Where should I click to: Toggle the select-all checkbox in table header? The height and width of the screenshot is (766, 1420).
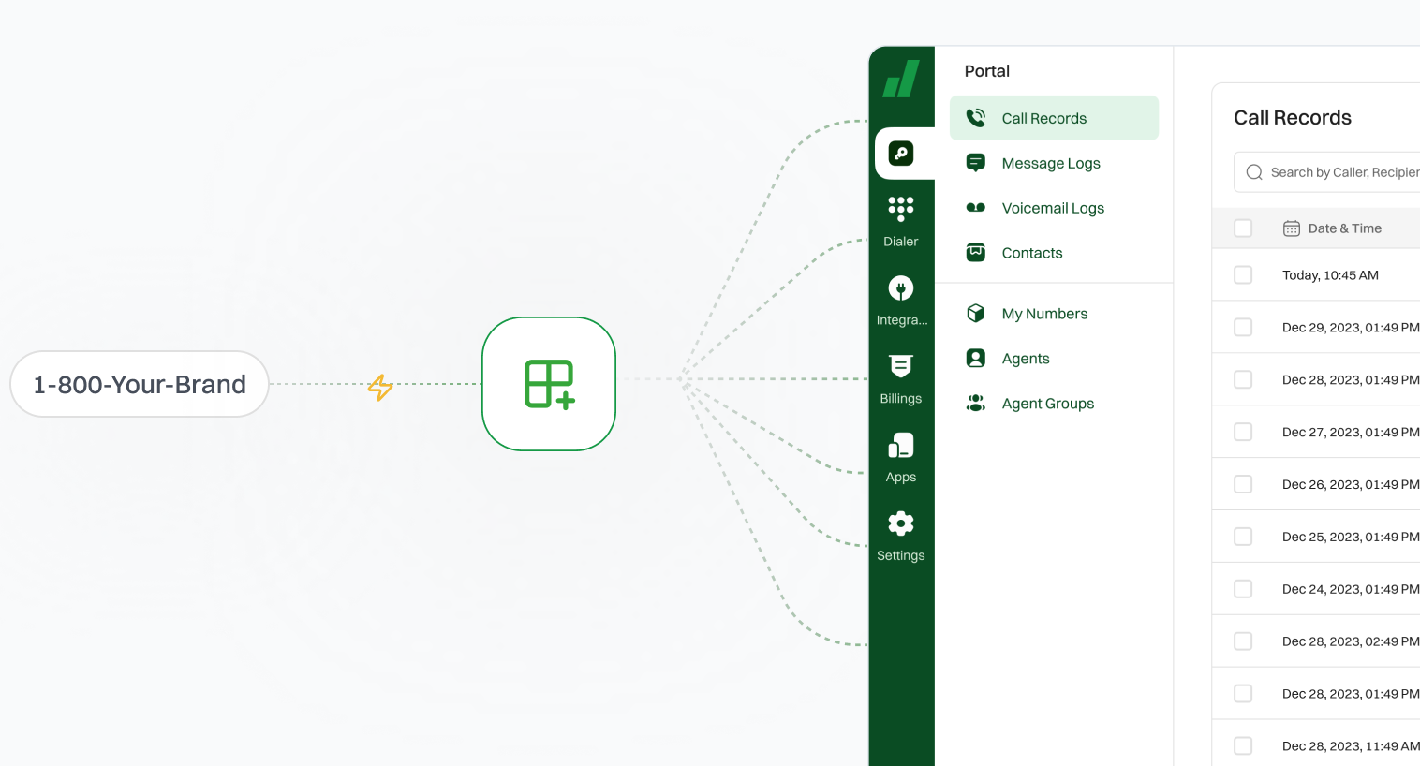pos(1243,228)
